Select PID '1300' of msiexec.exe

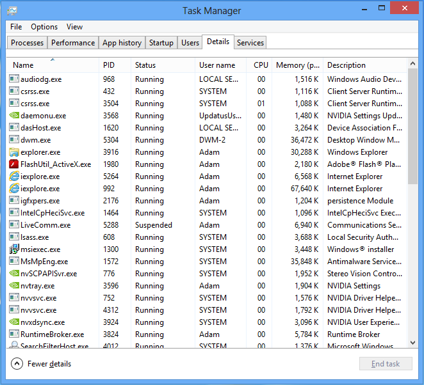pos(111,249)
